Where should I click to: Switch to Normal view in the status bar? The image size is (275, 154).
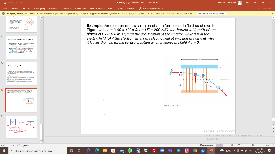point(220,145)
